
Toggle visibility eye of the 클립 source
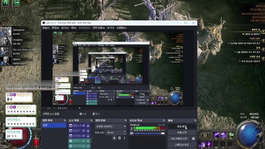pyautogui.click(x=84, y=125)
